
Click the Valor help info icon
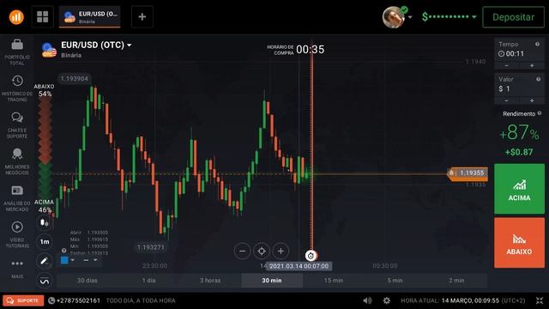(x=538, y=79)
